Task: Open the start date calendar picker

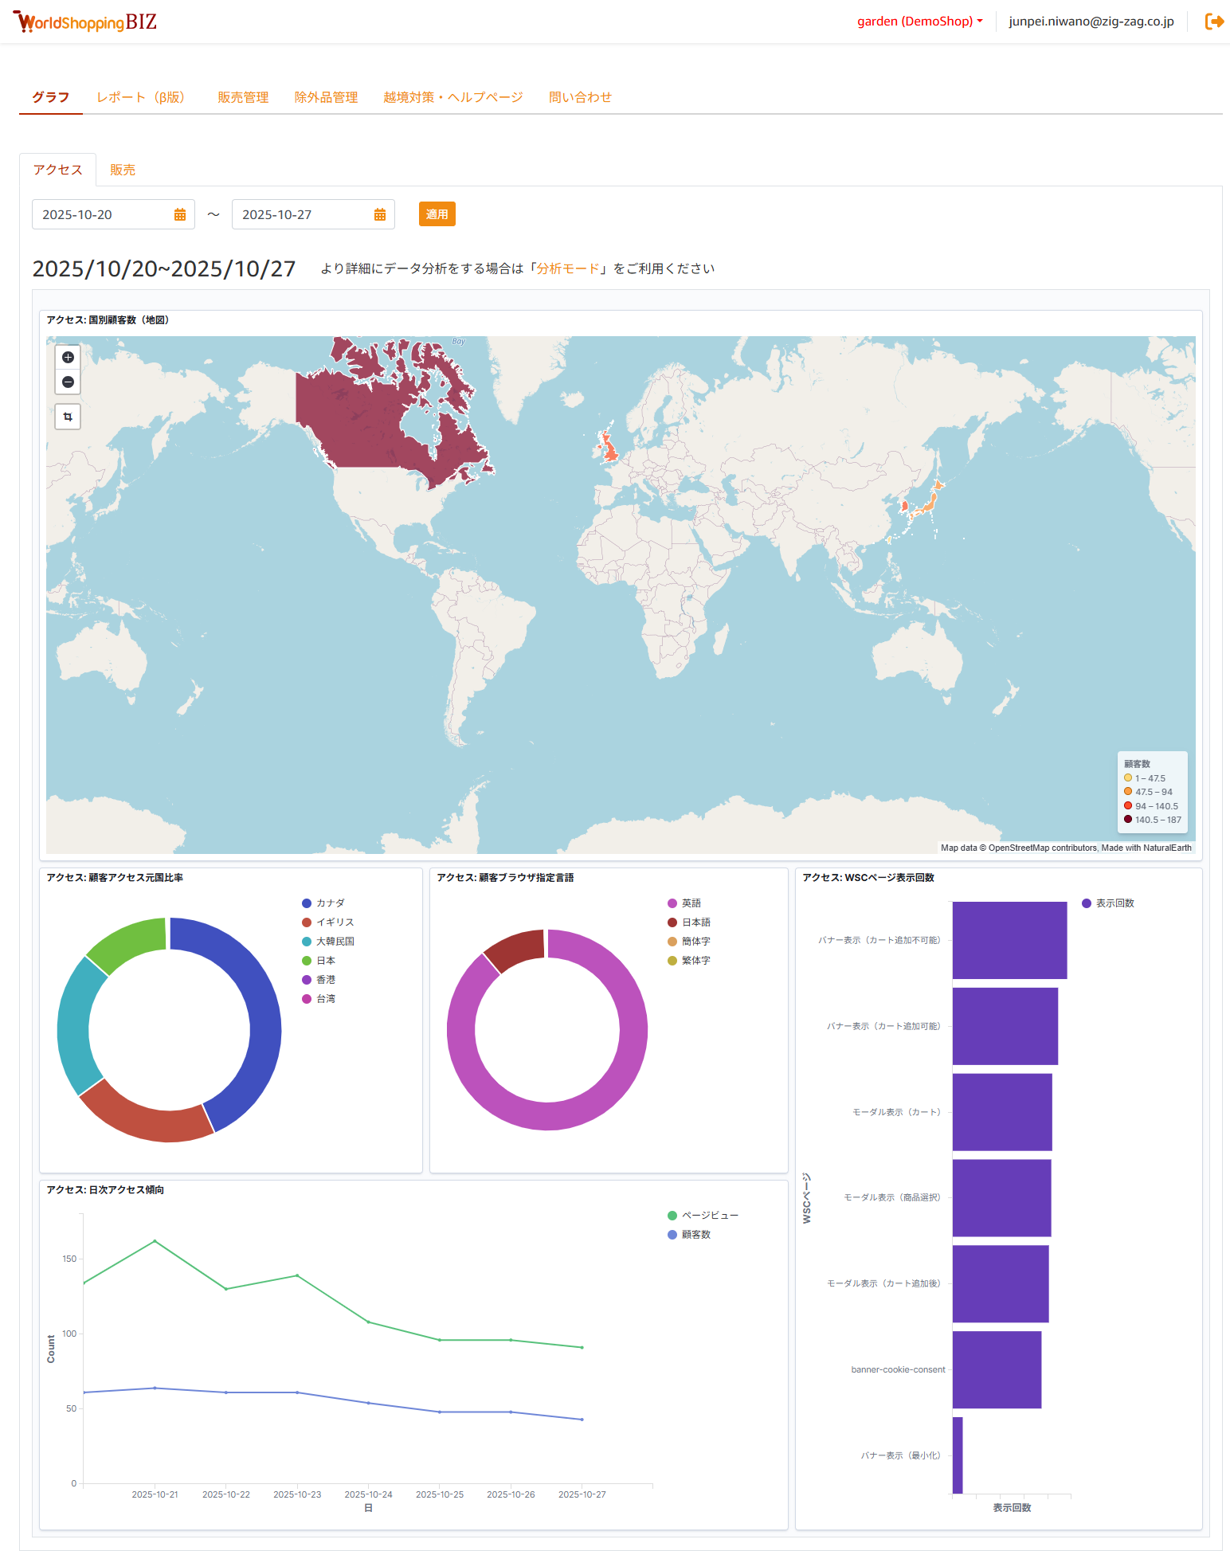Action: point(180,215)
